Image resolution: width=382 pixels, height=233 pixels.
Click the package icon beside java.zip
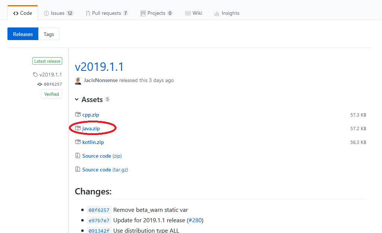coord(78,128)
